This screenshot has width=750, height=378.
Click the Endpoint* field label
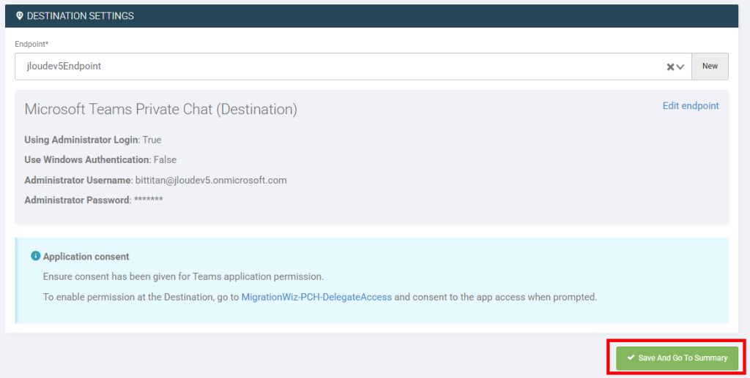click(31, 44)
